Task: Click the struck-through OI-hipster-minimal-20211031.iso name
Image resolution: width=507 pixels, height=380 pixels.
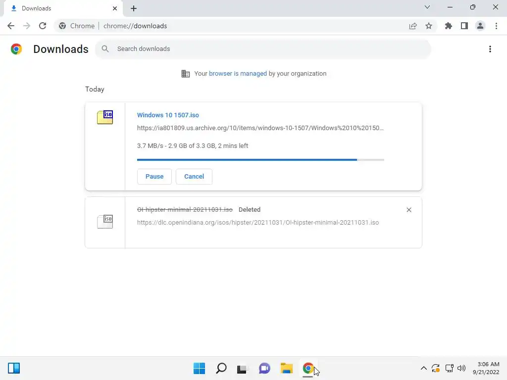Action: pyautogui.click(x=185, y=210)
